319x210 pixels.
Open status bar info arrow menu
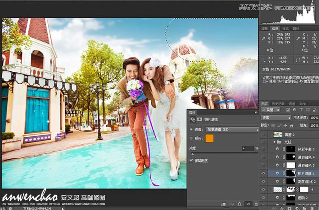[63, 208]
